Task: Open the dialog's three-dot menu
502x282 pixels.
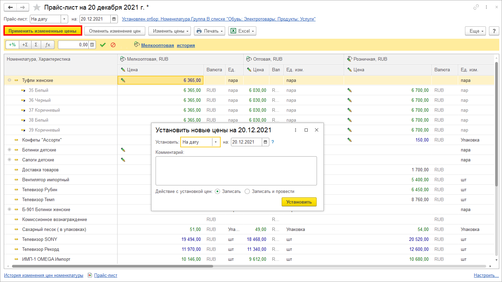Action: coord(295,130)
